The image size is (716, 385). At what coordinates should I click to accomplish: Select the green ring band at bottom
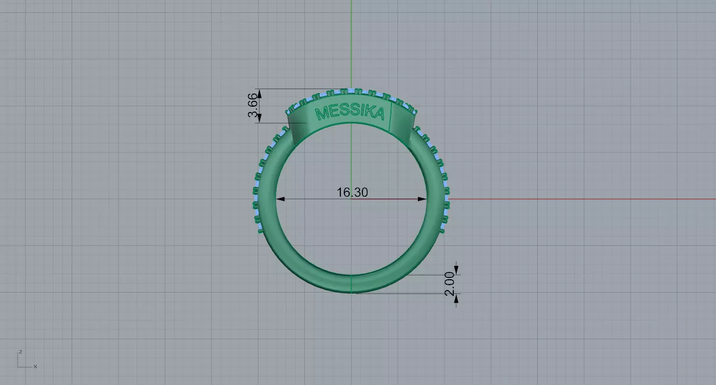351,284
